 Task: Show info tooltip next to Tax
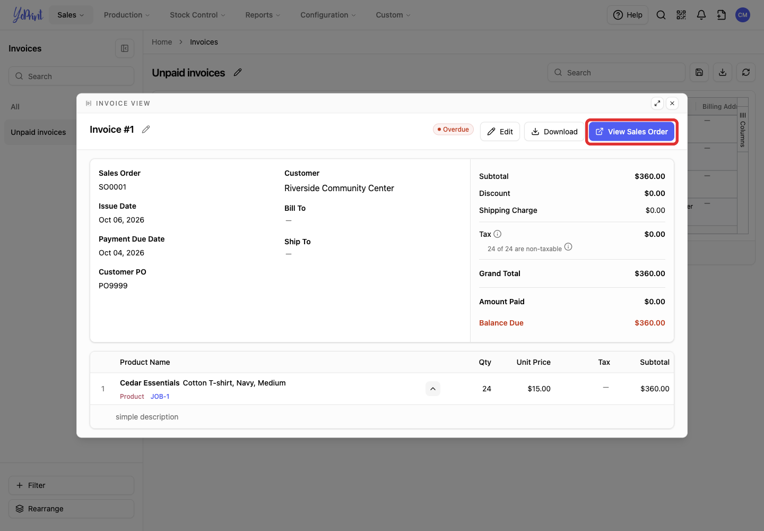pyautogui.click(x=498, y=234)
